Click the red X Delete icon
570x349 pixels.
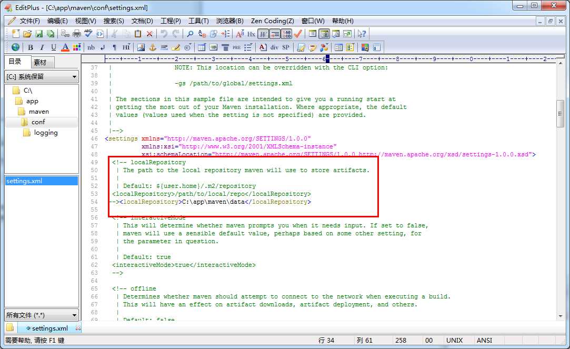point(149,34)
